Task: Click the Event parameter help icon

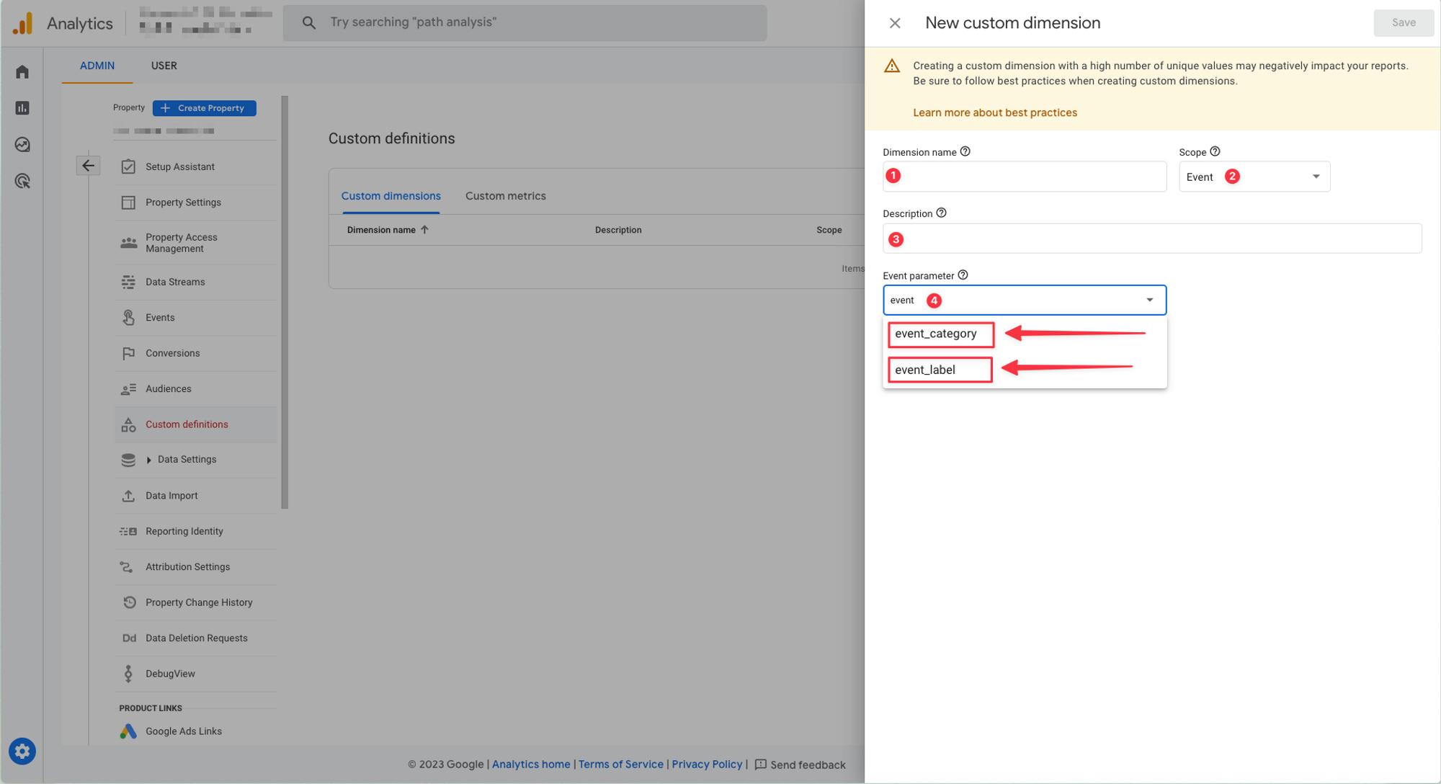Action: (963, 275)
